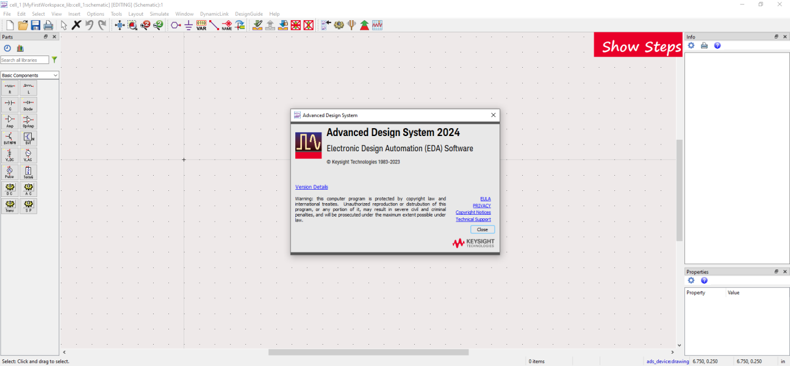790x366 pixels.
Task: Select the Zoom to Area tool
Action: click(x=132, y=25)
